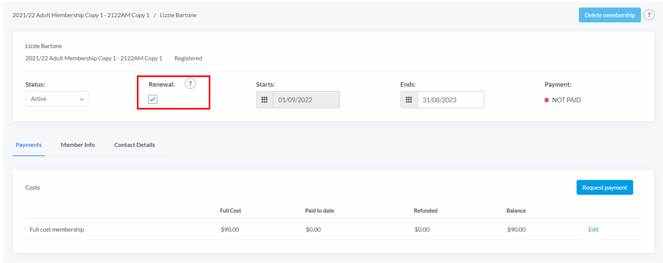Click the Delete membership button

pyautogui.click(x=609, y=15)
